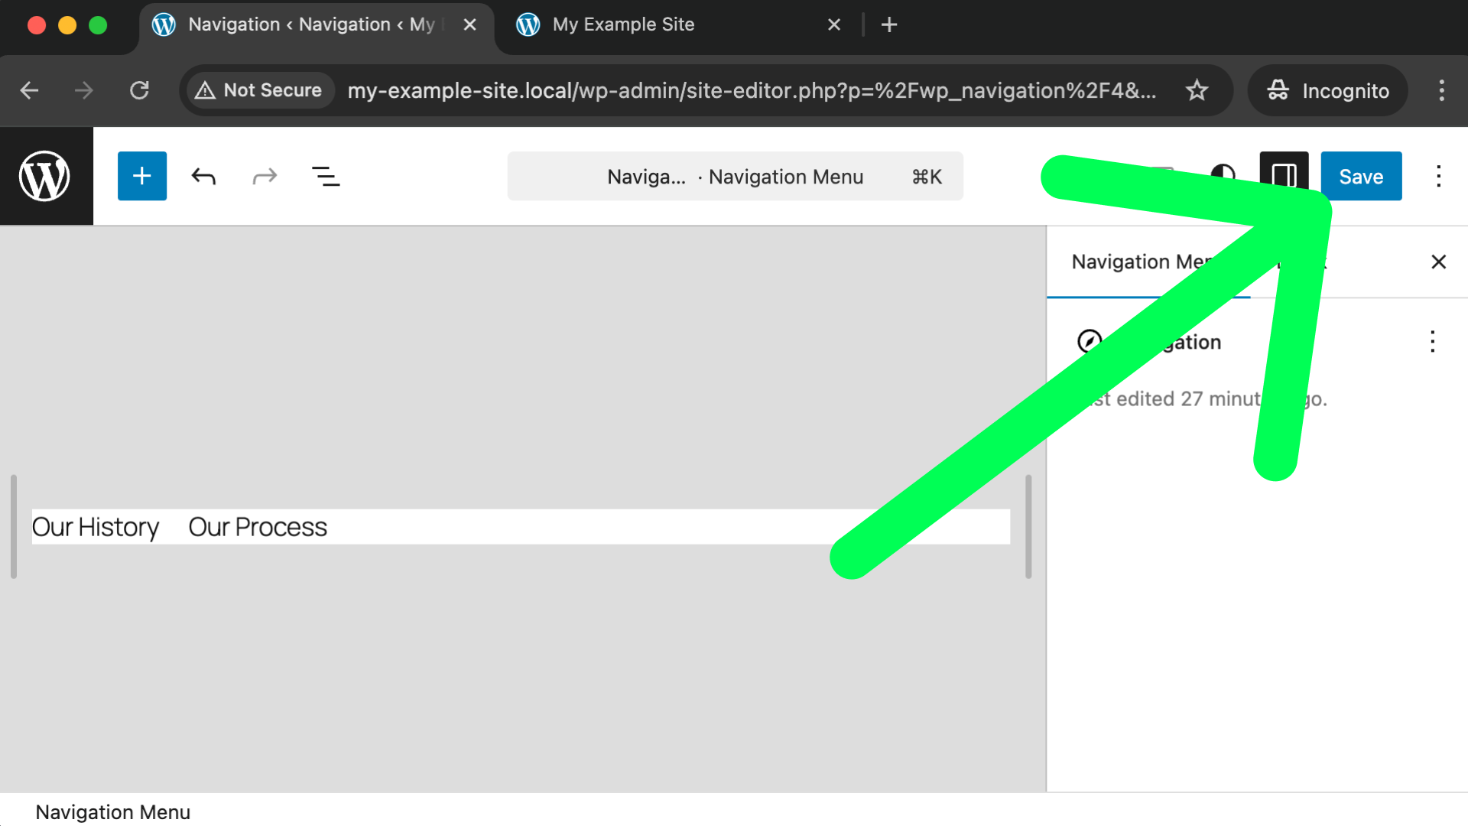Switch to the My Example Site tab
This screenshot has width=1468, height=826.
click(x=623, y=24)
